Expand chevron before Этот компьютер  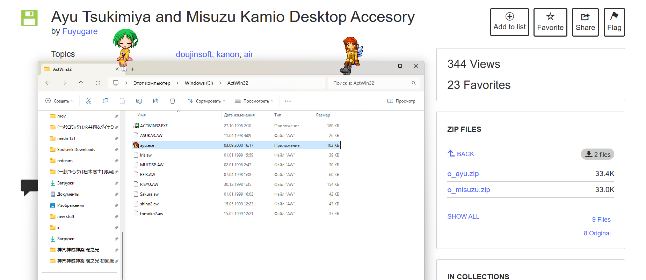pyautogui.click(x=126, y=83)
